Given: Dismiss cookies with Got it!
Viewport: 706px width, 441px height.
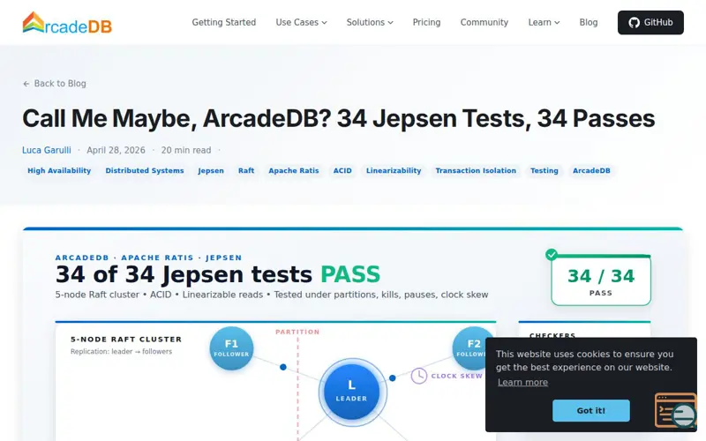Looking at the screenshot, I should click(590, 410).
